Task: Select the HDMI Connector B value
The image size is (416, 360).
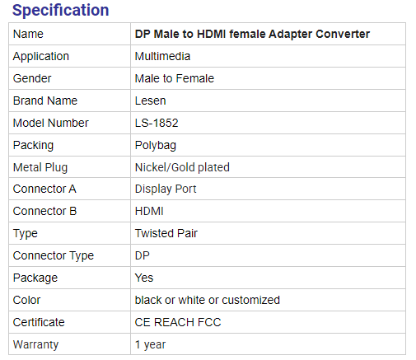Action: coord(149,211)
